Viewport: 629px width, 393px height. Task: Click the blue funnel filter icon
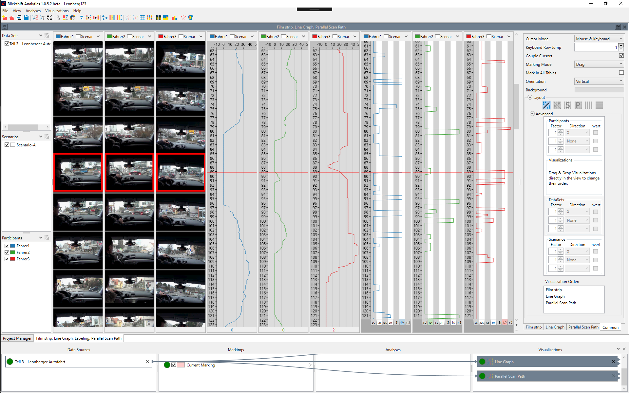point(82,18)
